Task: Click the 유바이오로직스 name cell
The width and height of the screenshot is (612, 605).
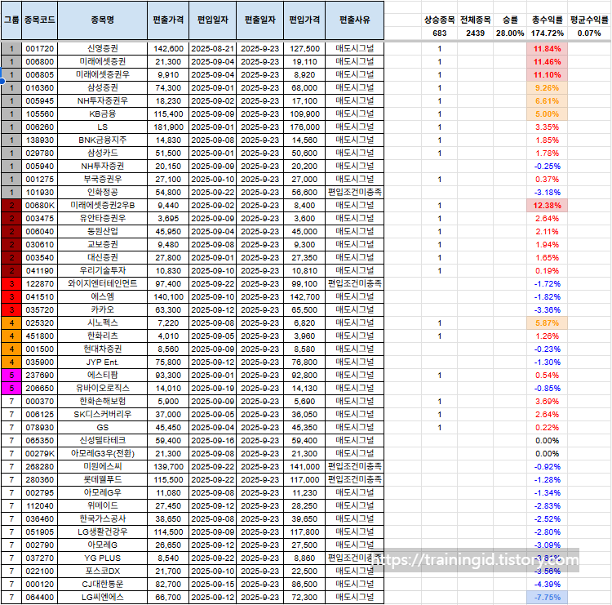Action: tap(102, 389)
